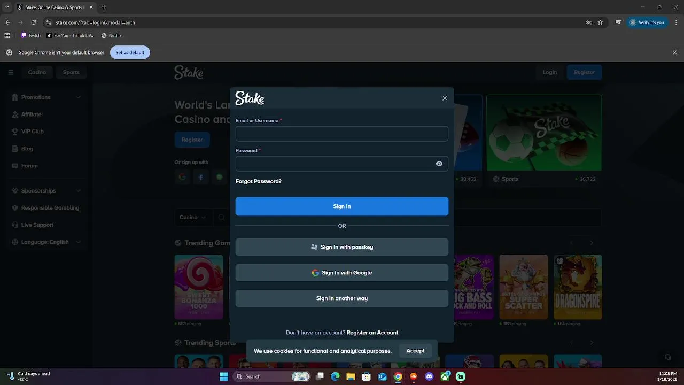Select Sign In another way
684x385 pixels.
(342, 298)
